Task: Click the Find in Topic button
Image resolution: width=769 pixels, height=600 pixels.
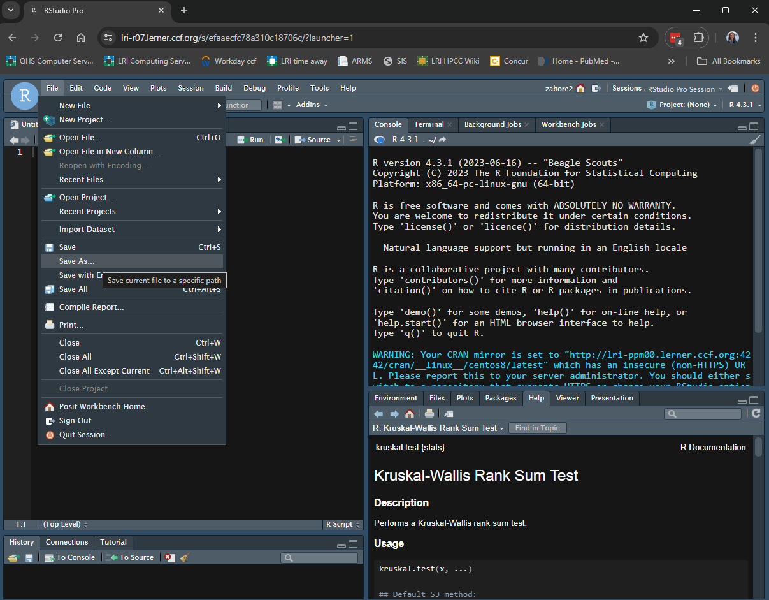Action: 537,428
